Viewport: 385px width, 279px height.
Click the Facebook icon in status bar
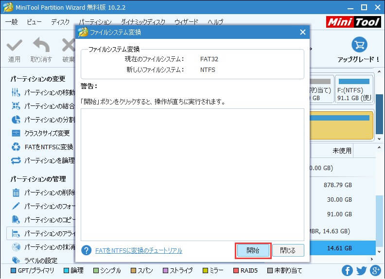click(x=347, y=270)
